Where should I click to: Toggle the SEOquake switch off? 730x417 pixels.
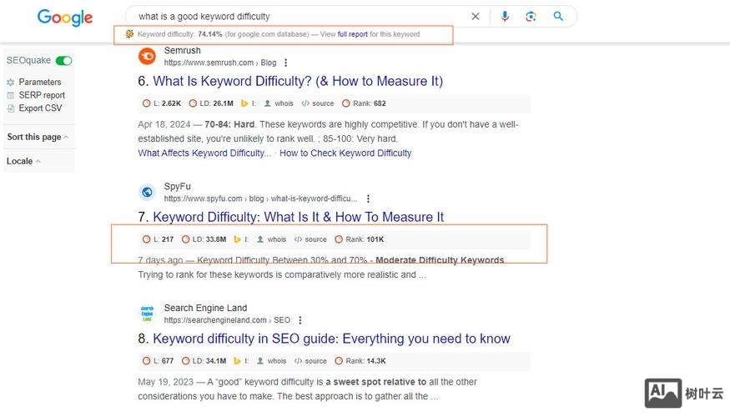tap(63, 61)
